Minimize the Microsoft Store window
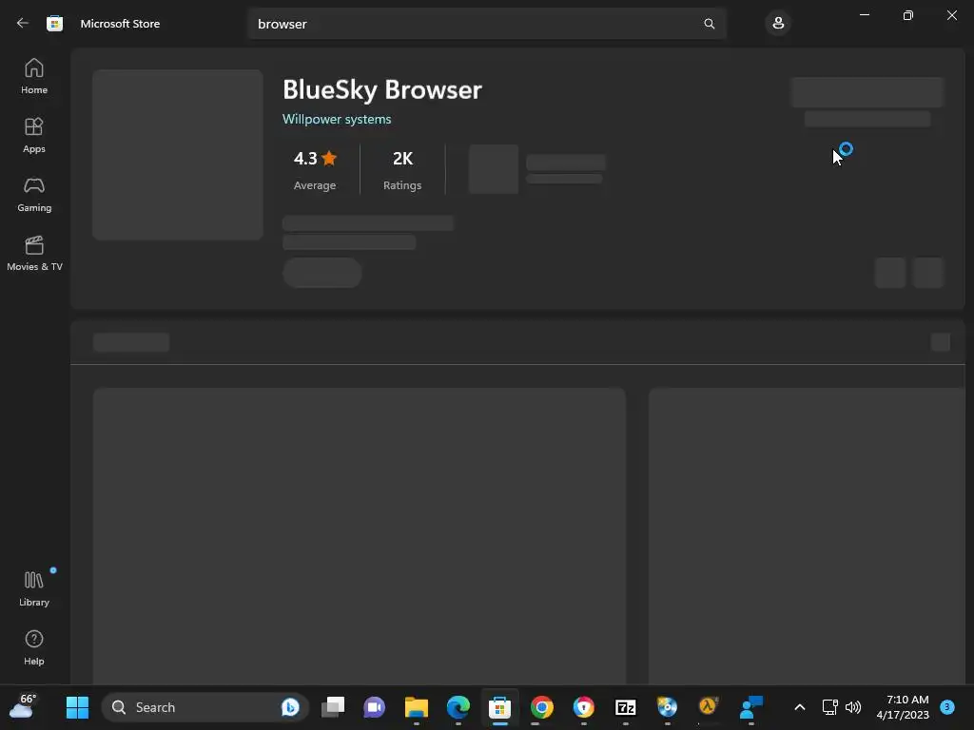 click(x=865, y=15)
